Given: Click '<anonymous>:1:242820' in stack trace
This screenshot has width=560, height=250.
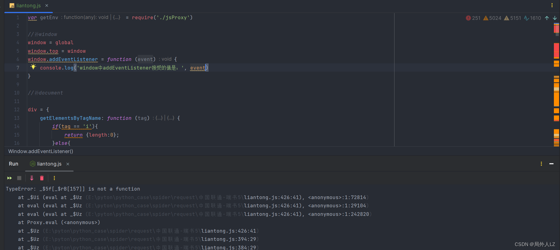Looking at the screenshot, I should (x=339, y=214).
